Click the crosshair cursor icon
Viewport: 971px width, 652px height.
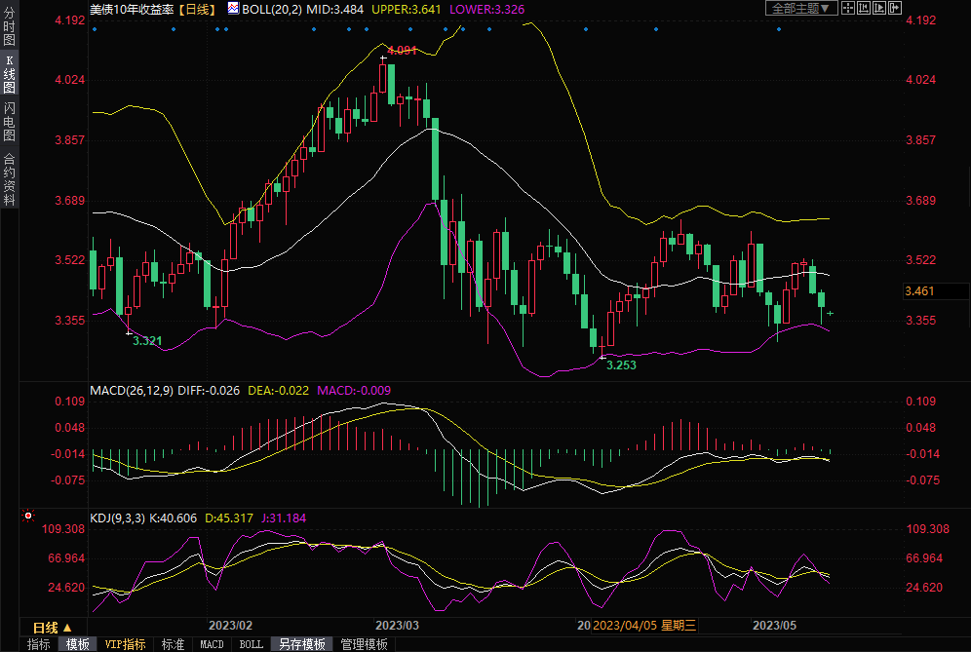(849, 8)
